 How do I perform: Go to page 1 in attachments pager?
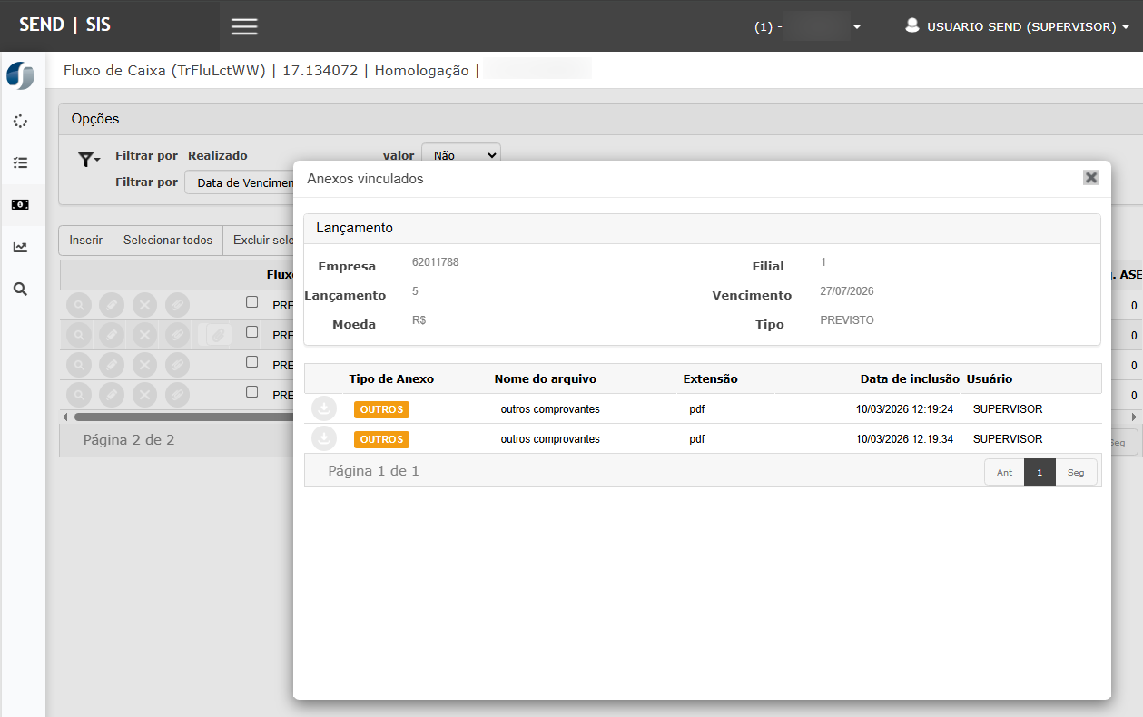point(1040,472)
